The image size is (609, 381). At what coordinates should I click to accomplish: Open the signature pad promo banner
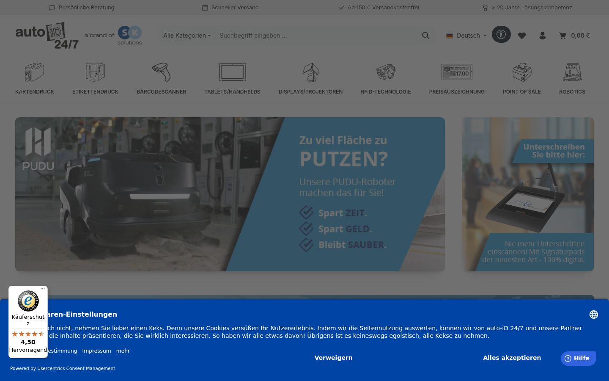click(528, 194)
